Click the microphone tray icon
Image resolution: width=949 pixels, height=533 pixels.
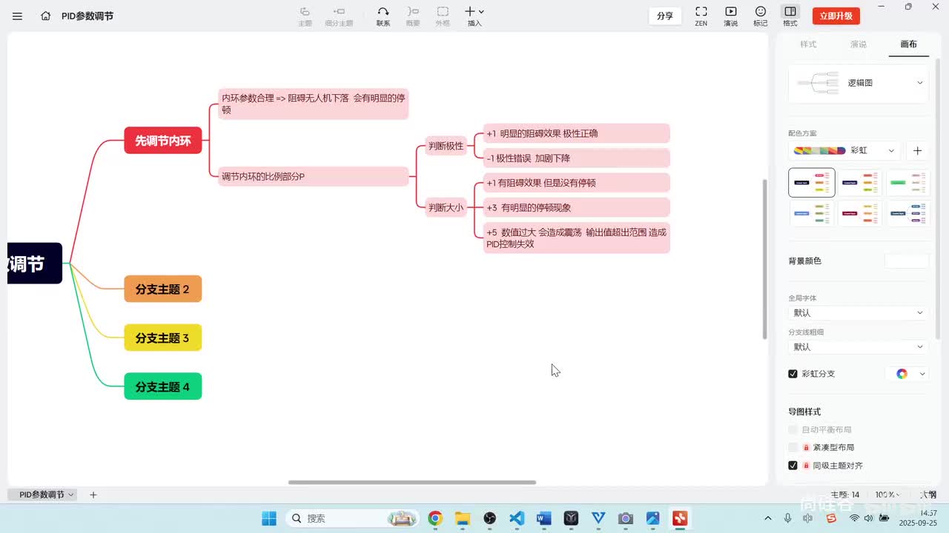(787, 518)
